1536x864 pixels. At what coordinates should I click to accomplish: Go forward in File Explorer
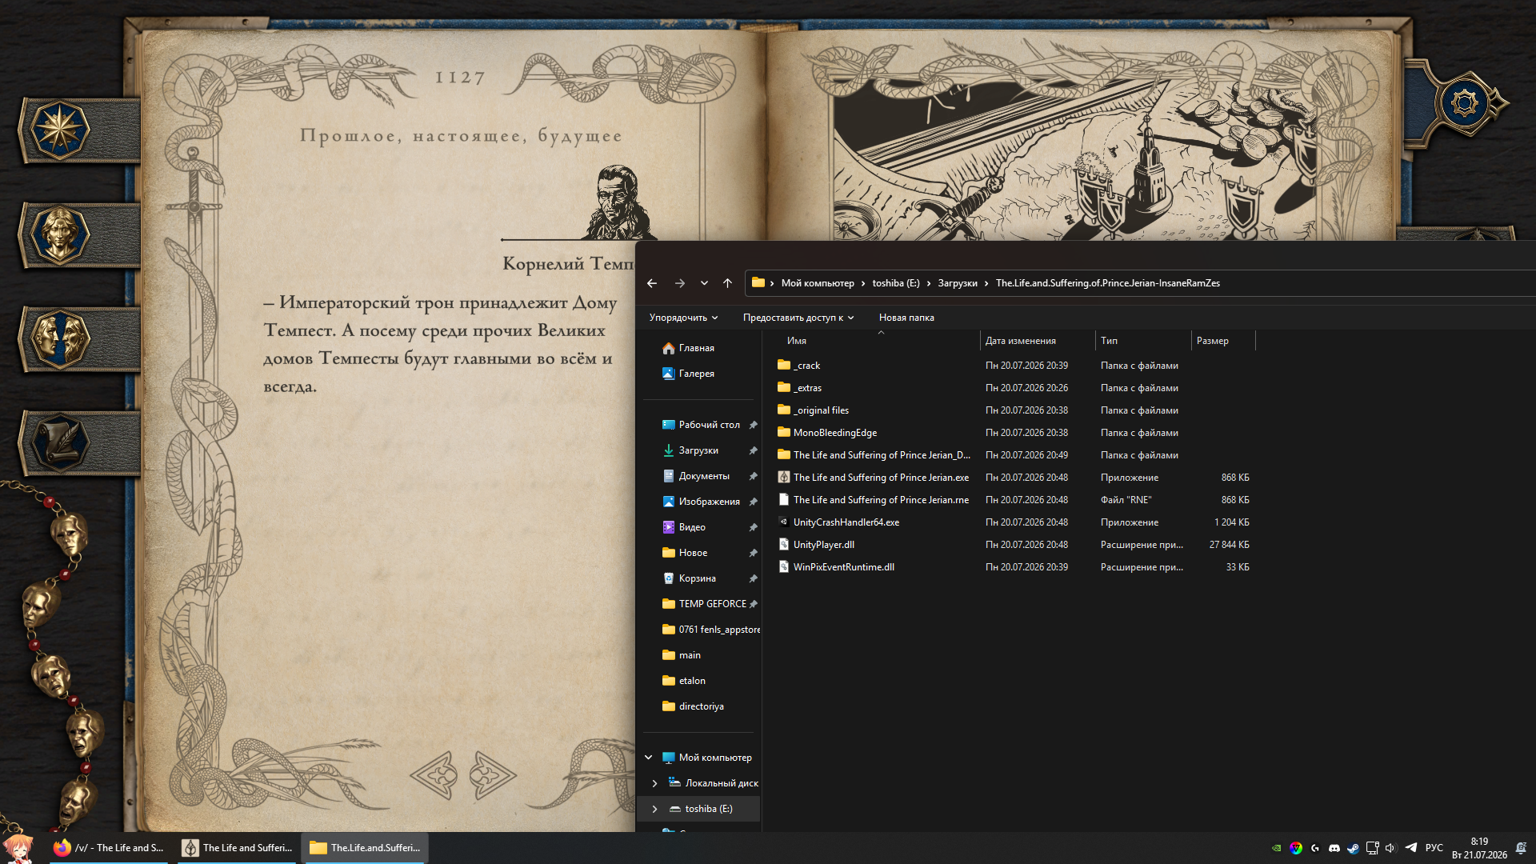(680, 283)
